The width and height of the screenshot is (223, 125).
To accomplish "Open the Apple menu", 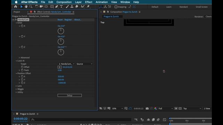I will (x=16, y=2).
